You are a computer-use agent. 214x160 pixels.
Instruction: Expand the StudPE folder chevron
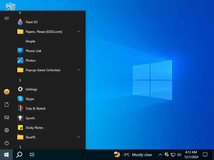coord(79,137)
